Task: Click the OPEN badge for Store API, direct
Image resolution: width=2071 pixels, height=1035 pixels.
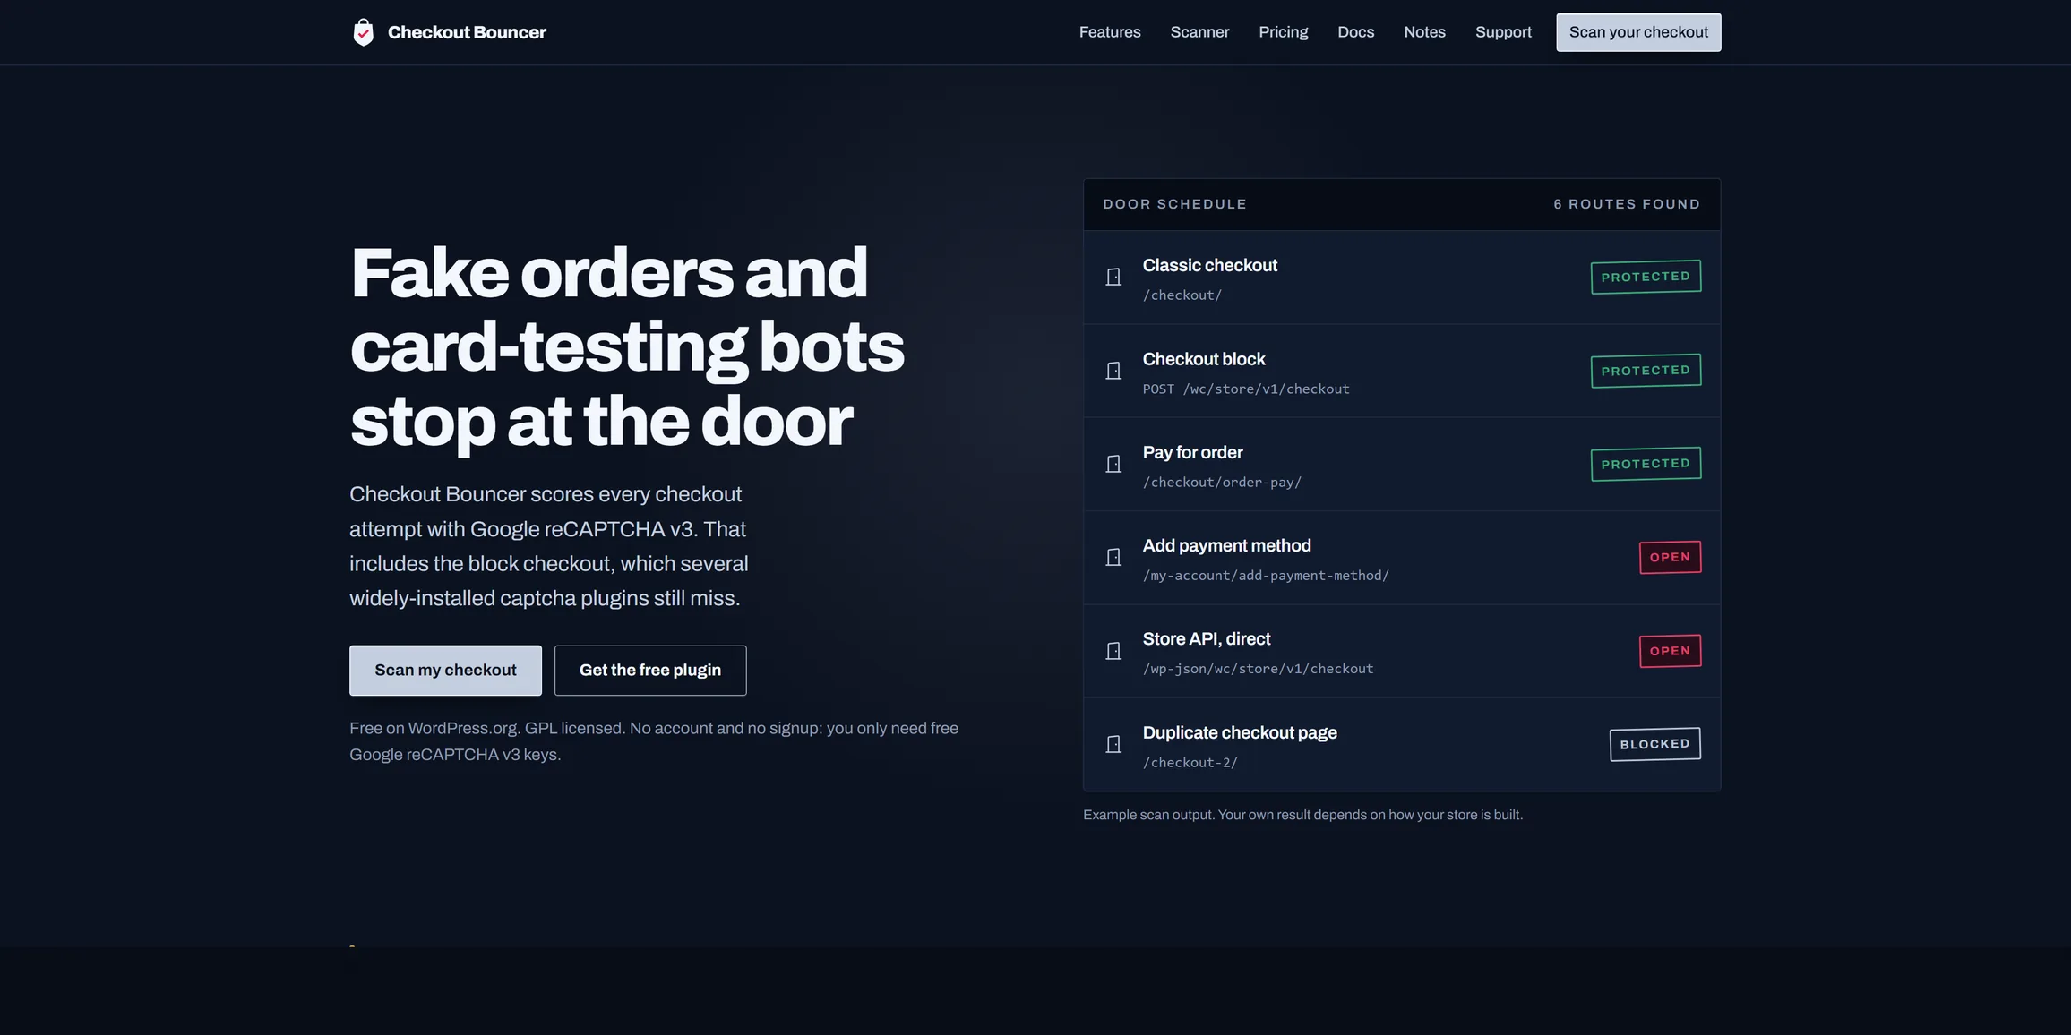Action: coord(1670,651)
